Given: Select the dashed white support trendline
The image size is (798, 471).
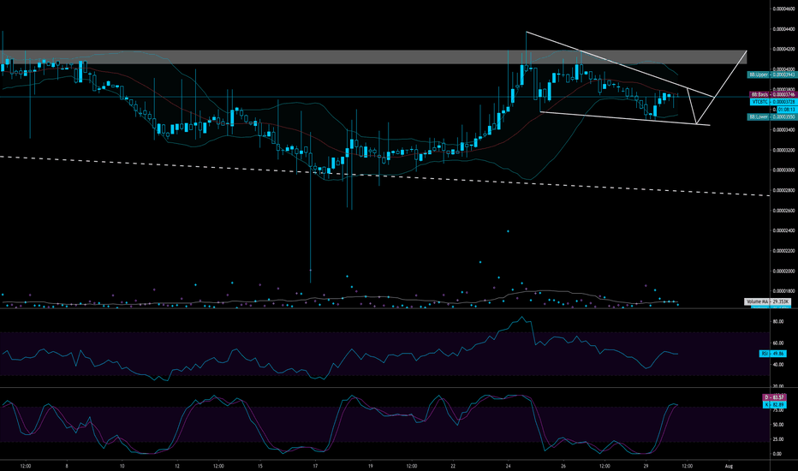Looking at the screenshot, I should 384,176.
